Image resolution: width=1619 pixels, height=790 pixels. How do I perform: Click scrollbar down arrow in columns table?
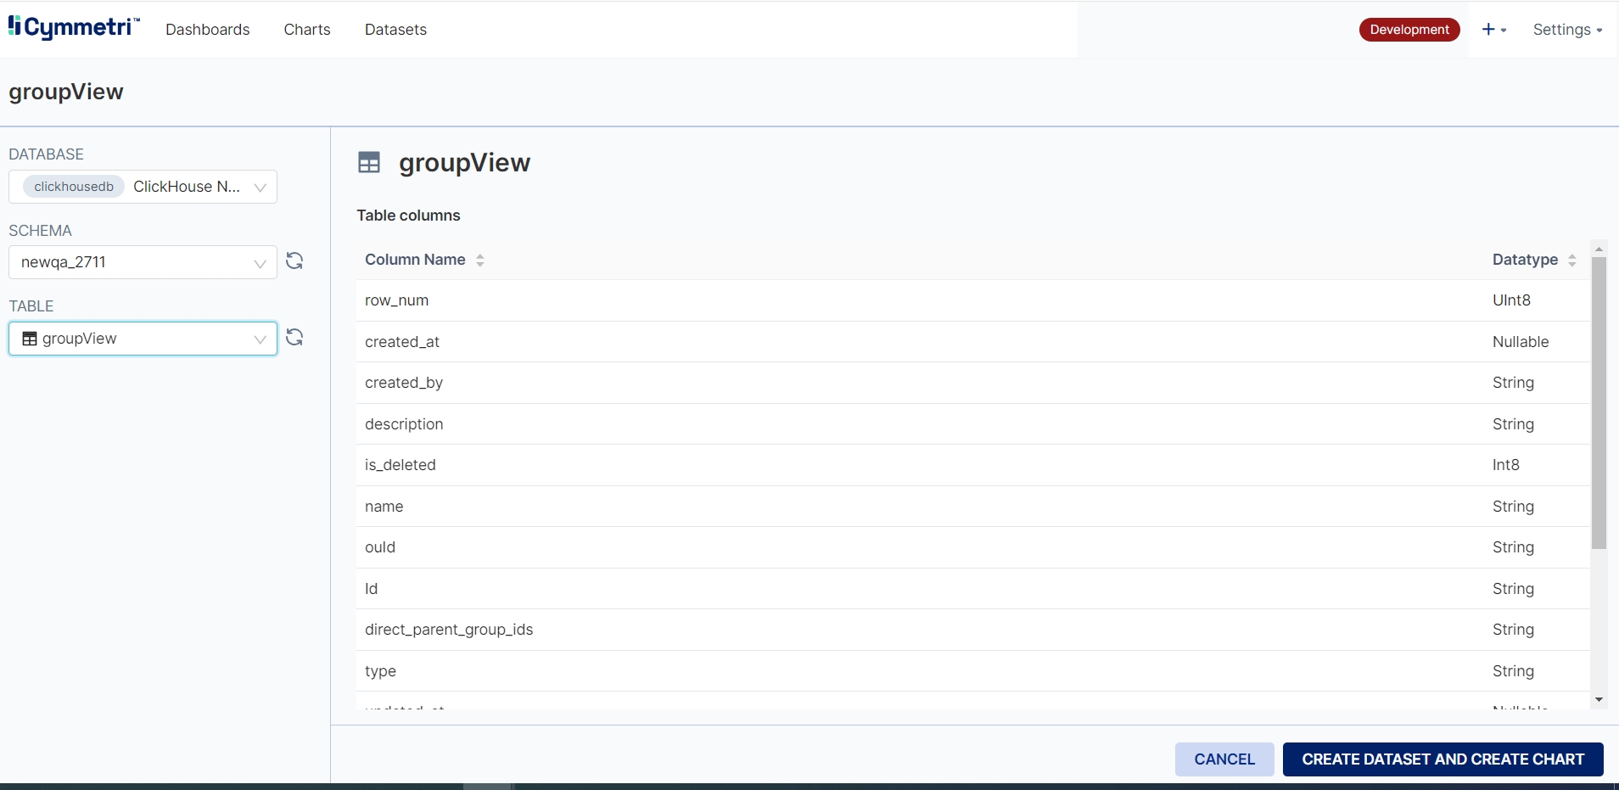tap(1599, 699)
